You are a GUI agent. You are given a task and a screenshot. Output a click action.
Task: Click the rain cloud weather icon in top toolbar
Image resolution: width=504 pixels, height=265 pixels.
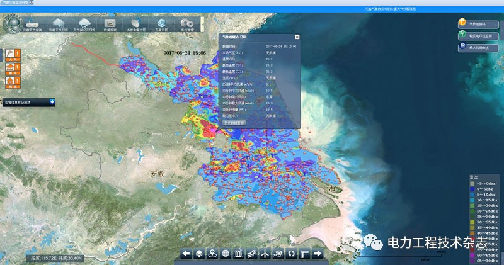coord(84,24)
